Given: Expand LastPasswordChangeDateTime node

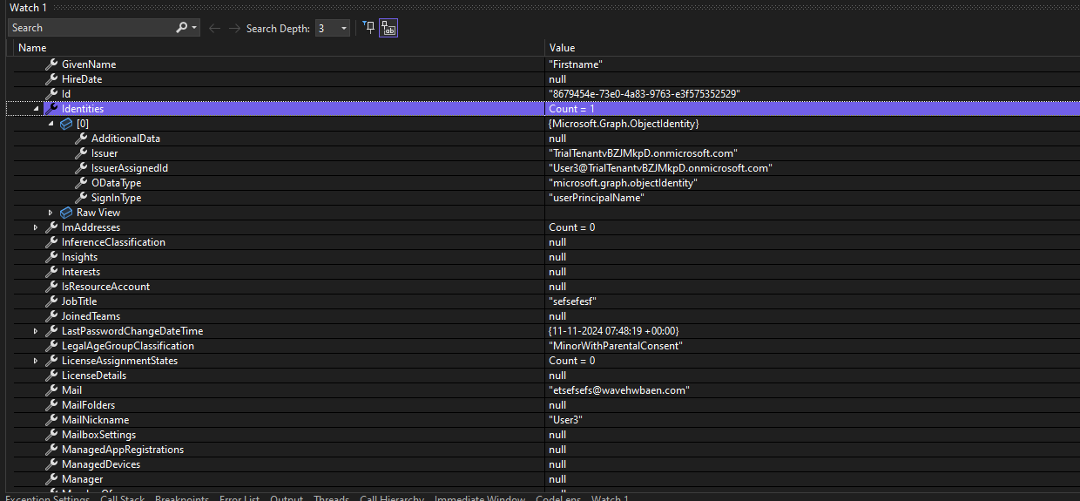Looking at the screenshot, I should coord(36,331).
